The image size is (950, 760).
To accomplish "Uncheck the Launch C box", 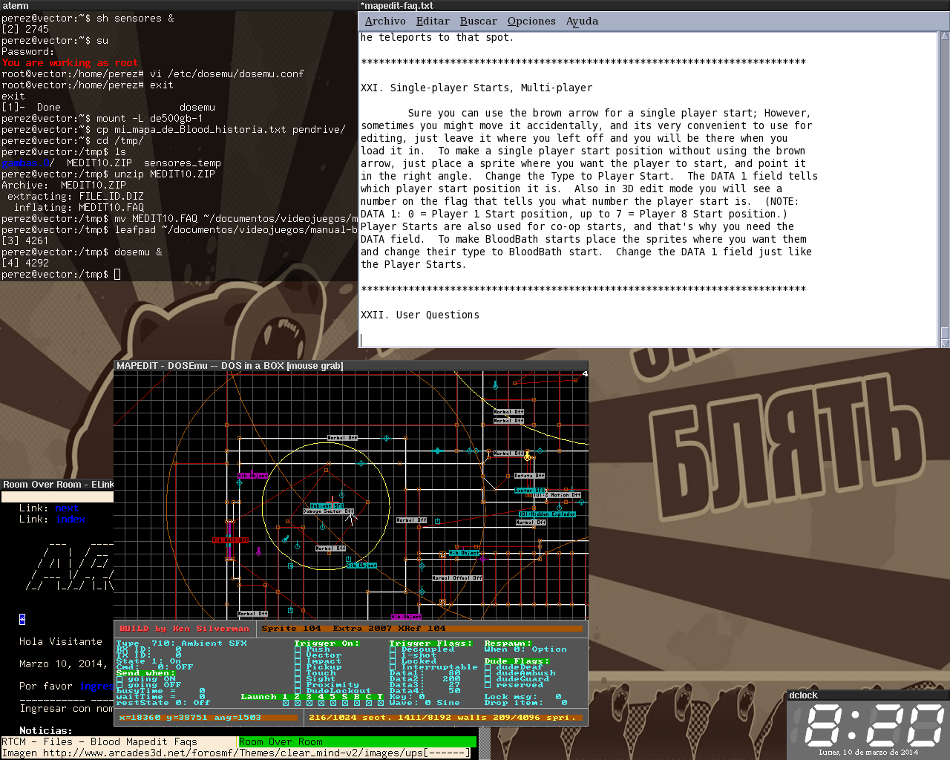I will 369,703.
